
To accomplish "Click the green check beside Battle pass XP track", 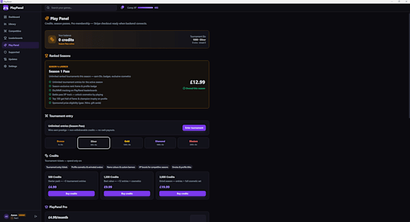I will [x=50, y=94].
